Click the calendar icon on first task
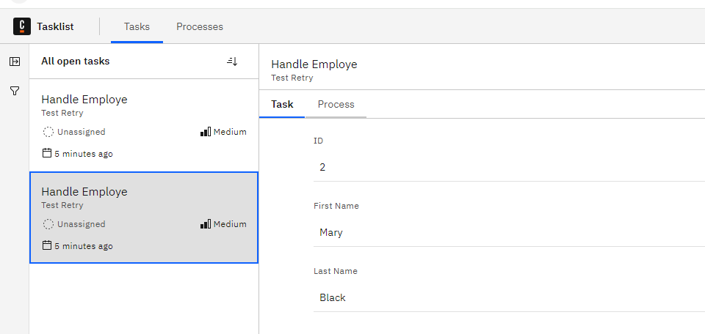Image resolution: width=705 pixels, height=334 pixels. (47, 153)
